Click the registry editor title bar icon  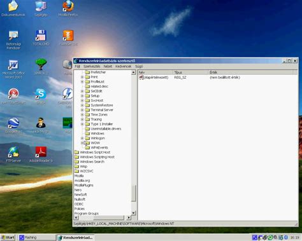pyautogui.click(x=76, y=61)
